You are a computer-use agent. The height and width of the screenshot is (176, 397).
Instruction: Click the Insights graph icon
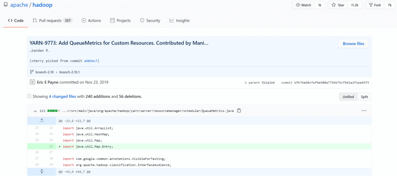click(172, 21)
